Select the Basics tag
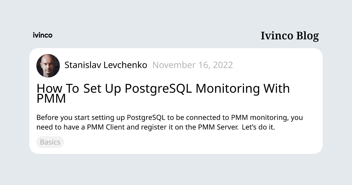The width and height of the screenshot is (352, 185). coord(50,142)
